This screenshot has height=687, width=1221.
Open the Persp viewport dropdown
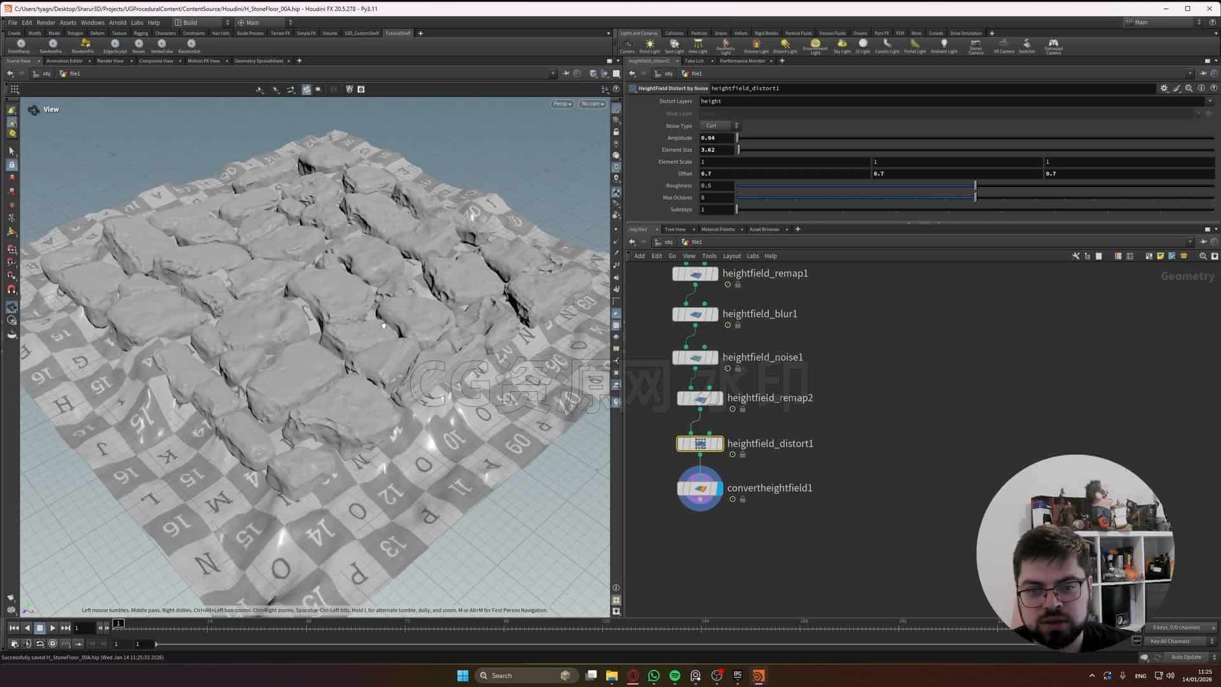562,104
